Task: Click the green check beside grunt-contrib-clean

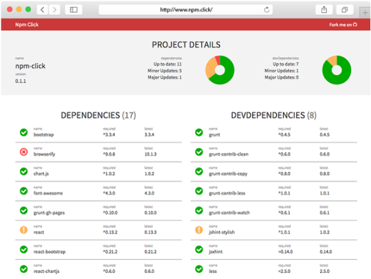Action: point(199,152)
